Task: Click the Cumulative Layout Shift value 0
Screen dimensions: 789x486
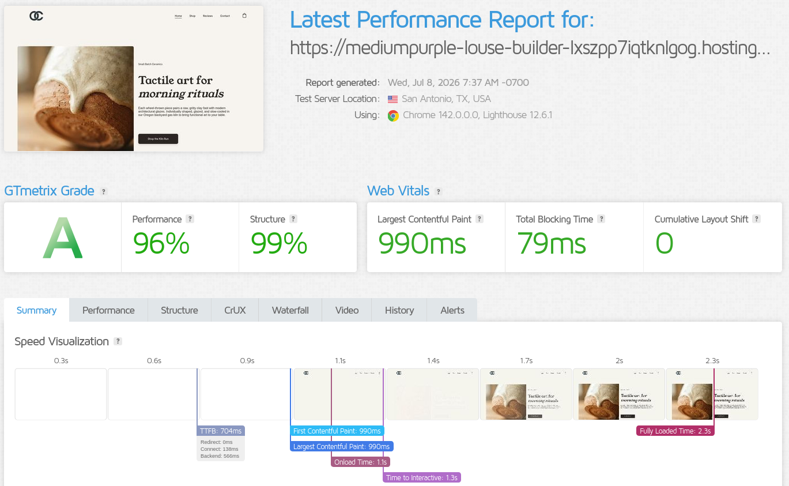Action: (665, 243)
